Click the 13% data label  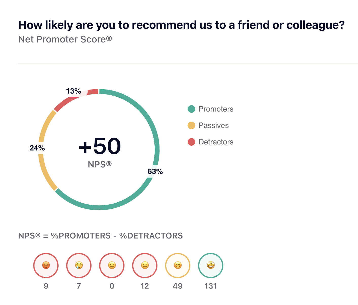[x=74, y=91]
